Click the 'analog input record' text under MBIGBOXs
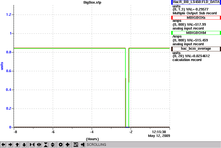Screen dimensions: 221x148 coord(188,28)
